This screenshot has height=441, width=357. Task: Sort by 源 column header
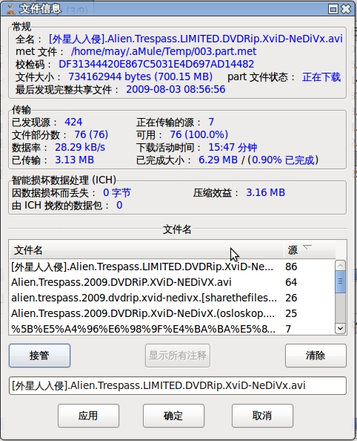310,249
